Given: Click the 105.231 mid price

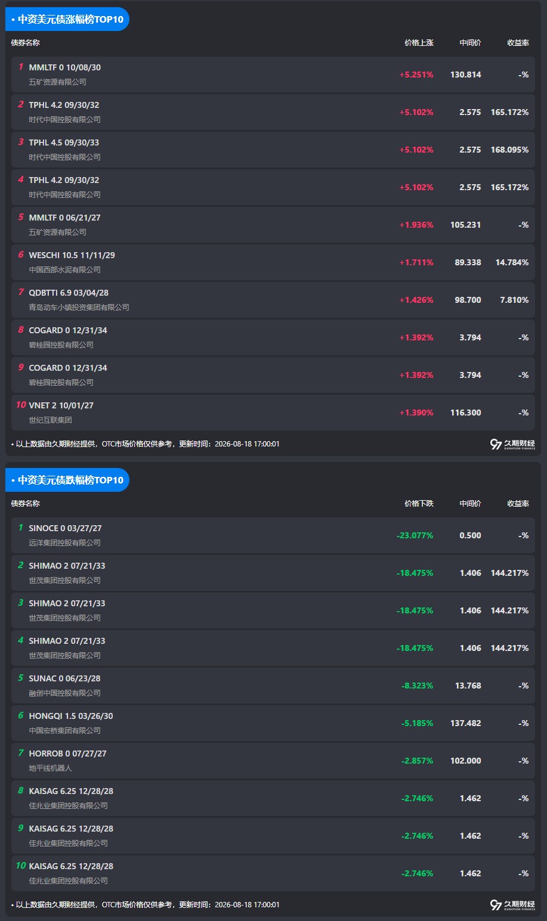Looking at the screenshot, I should pos(466,225).
